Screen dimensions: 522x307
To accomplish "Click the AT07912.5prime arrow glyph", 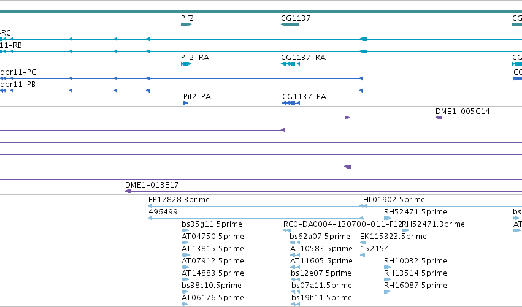I will (x=185, y=267).
